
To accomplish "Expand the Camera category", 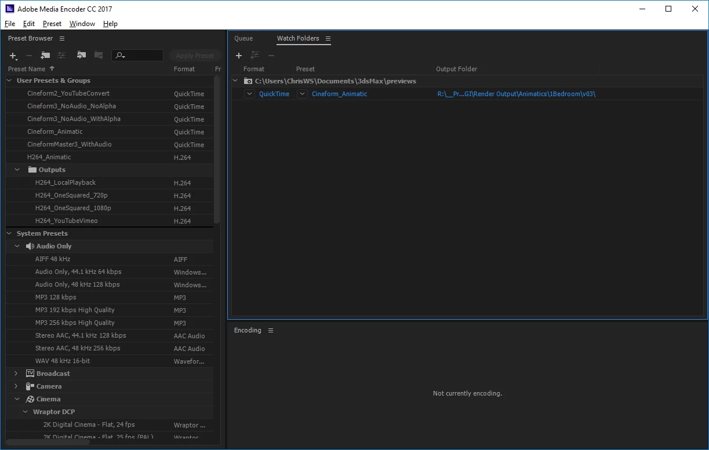I will point(16,386).
